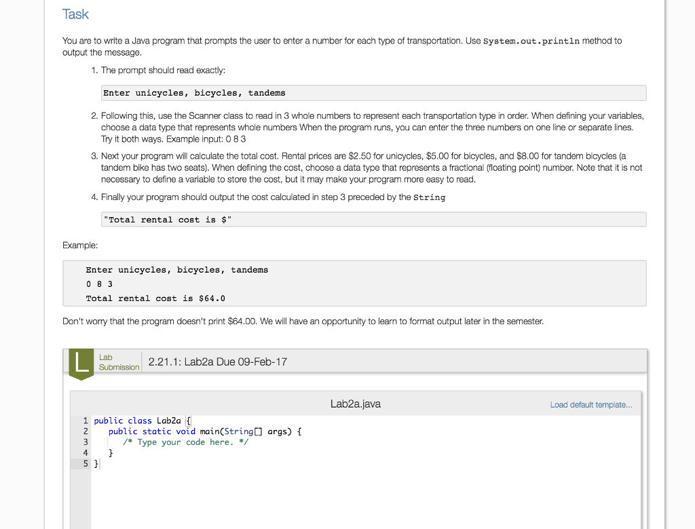Place cursor on the 'Type your code here' comment

point(186,442)
